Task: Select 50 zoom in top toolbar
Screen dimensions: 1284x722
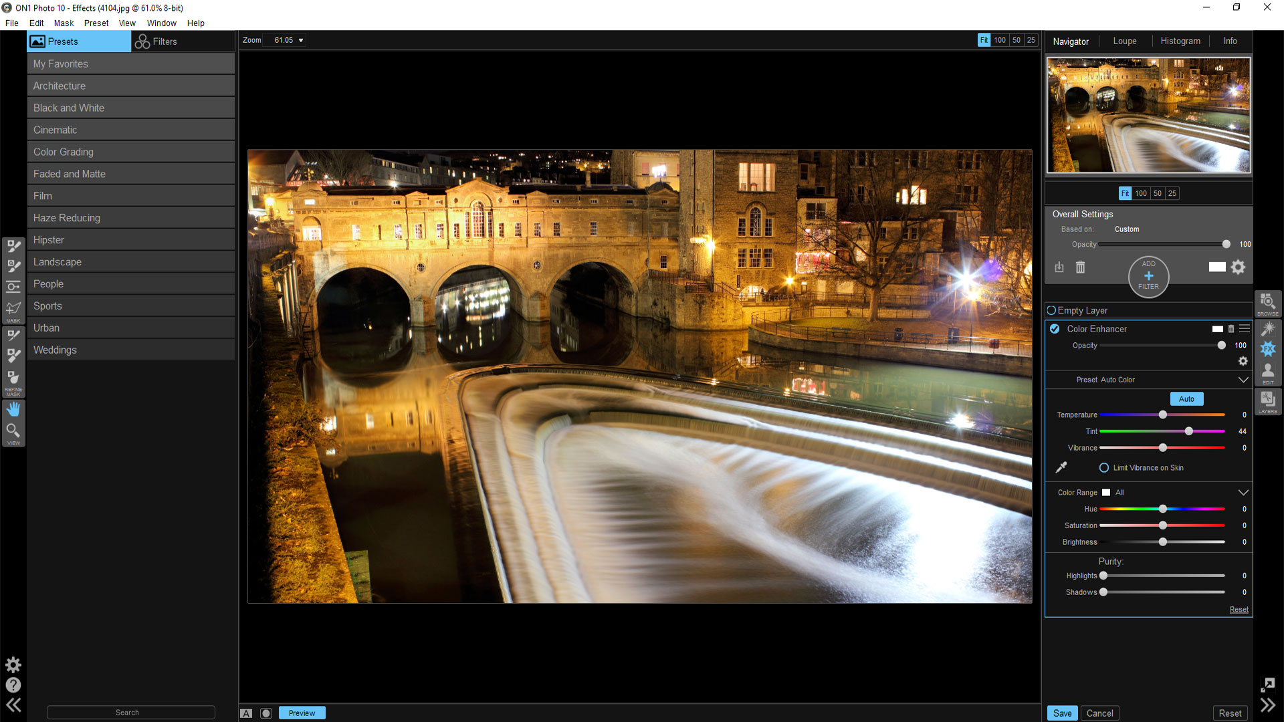Action: pos(1016,40)
